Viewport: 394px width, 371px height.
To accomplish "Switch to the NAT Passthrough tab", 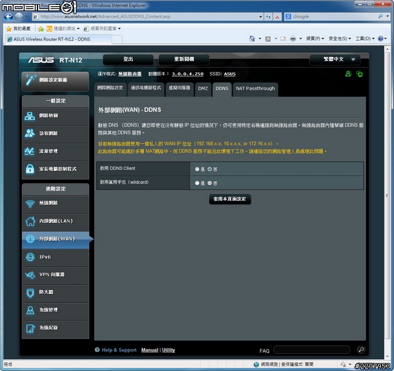I will point(255,88).
